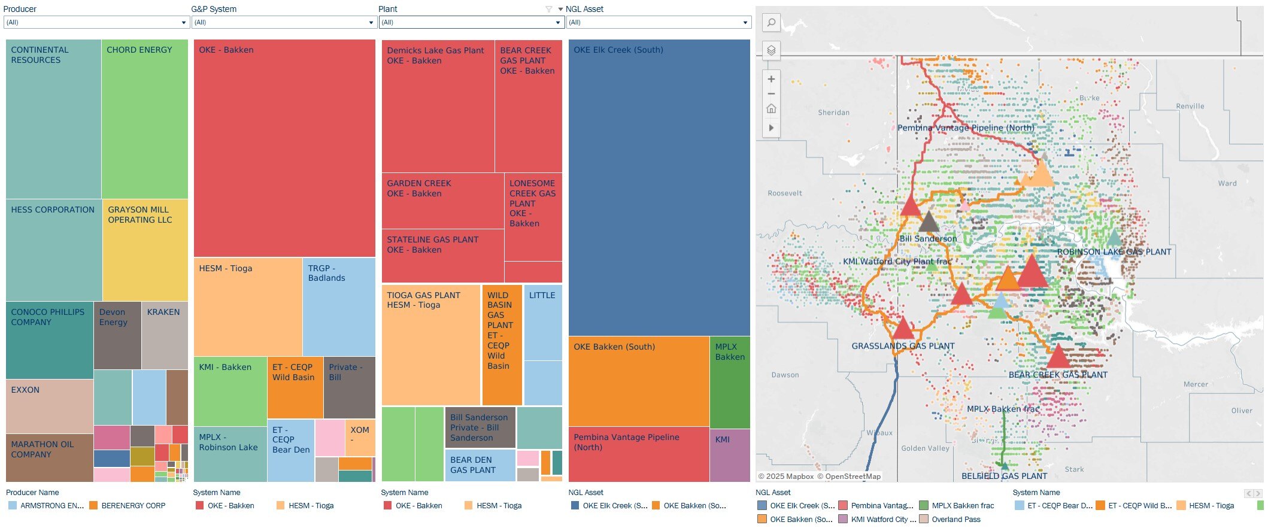
Task: Select the KRAKEN producer tile
Action: [x=165, y=335]
